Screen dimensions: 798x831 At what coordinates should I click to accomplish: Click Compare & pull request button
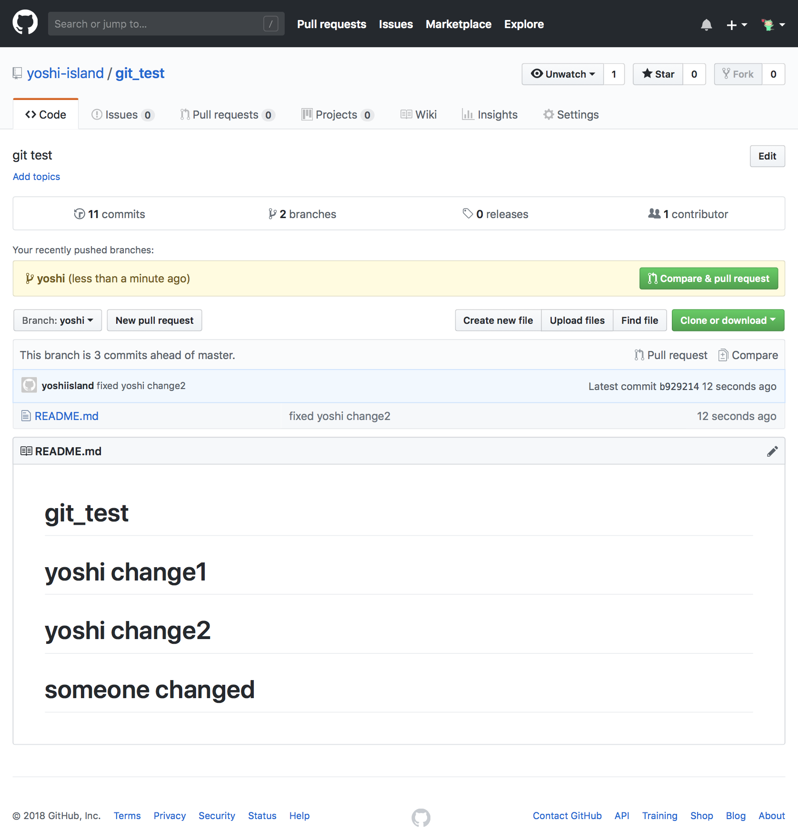pos(708,279)
